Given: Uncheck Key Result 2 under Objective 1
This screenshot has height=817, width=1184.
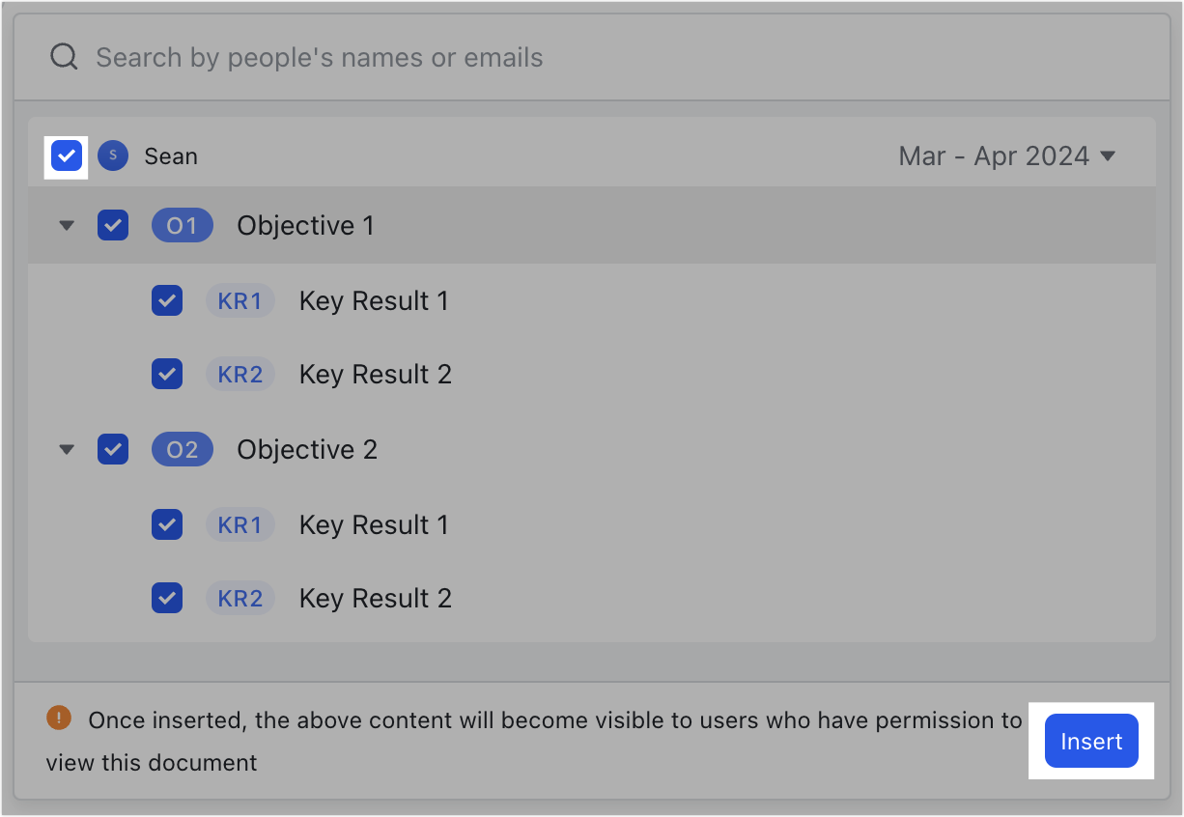Looking at the screenshot, I should click(166, 374).
